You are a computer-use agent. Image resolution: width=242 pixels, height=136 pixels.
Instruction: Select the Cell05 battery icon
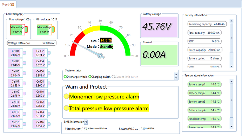pos(17,73)
